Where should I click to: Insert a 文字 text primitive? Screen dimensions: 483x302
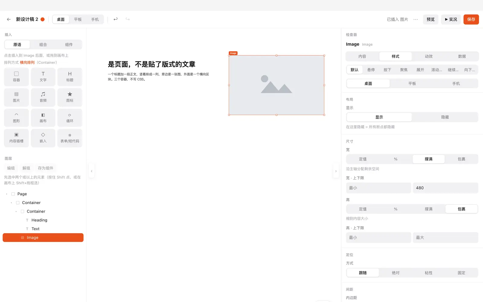coord(43,77)
